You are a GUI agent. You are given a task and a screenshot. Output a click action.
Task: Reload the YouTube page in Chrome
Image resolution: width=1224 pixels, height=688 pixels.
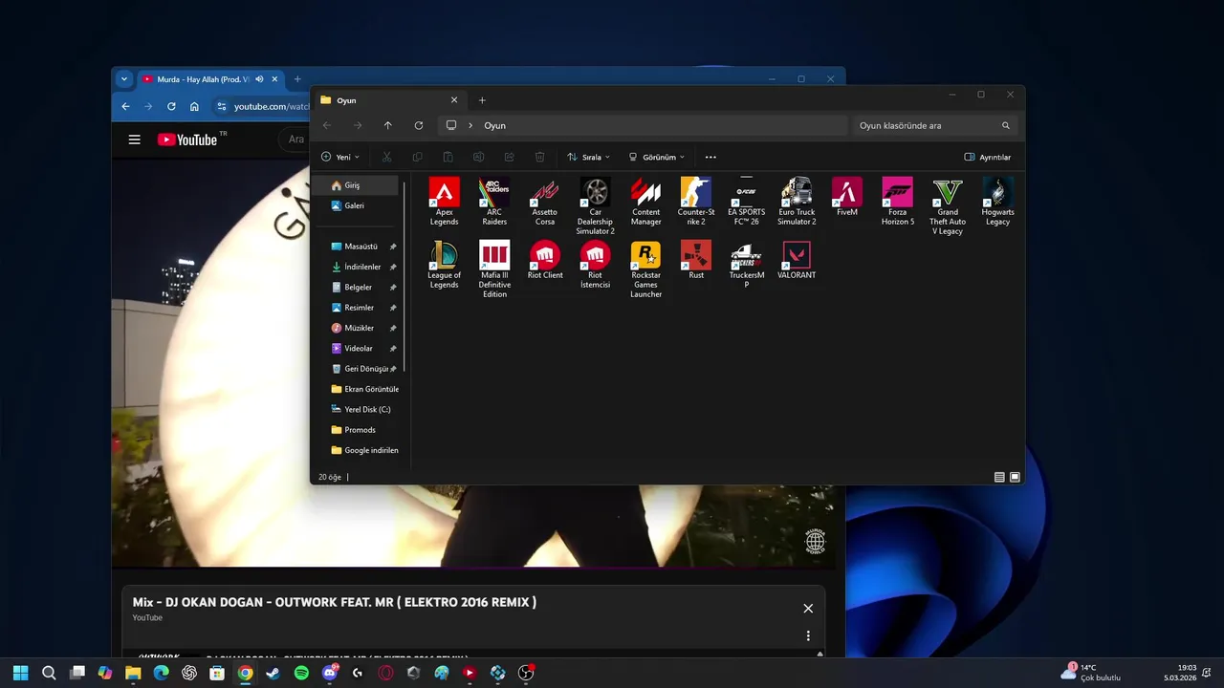(171, 106)
